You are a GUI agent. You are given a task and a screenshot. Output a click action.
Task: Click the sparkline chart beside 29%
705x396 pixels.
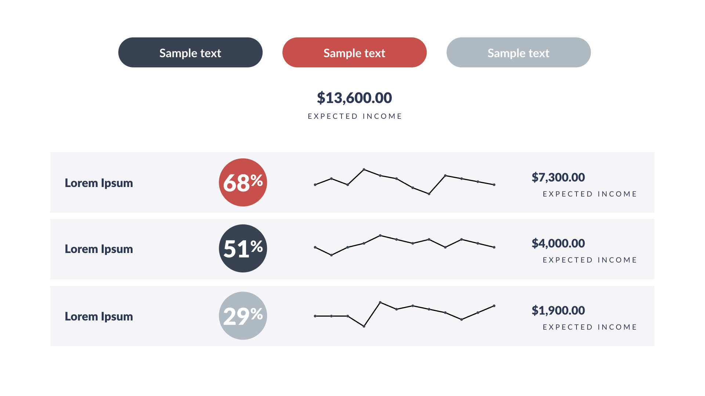point(404,314)
